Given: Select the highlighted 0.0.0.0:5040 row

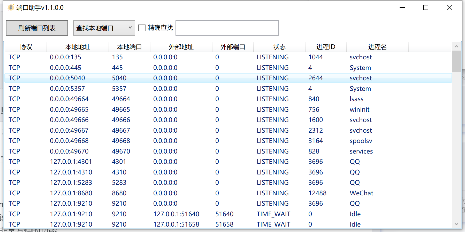Looking at the screenshot, I should pos(228,78).
